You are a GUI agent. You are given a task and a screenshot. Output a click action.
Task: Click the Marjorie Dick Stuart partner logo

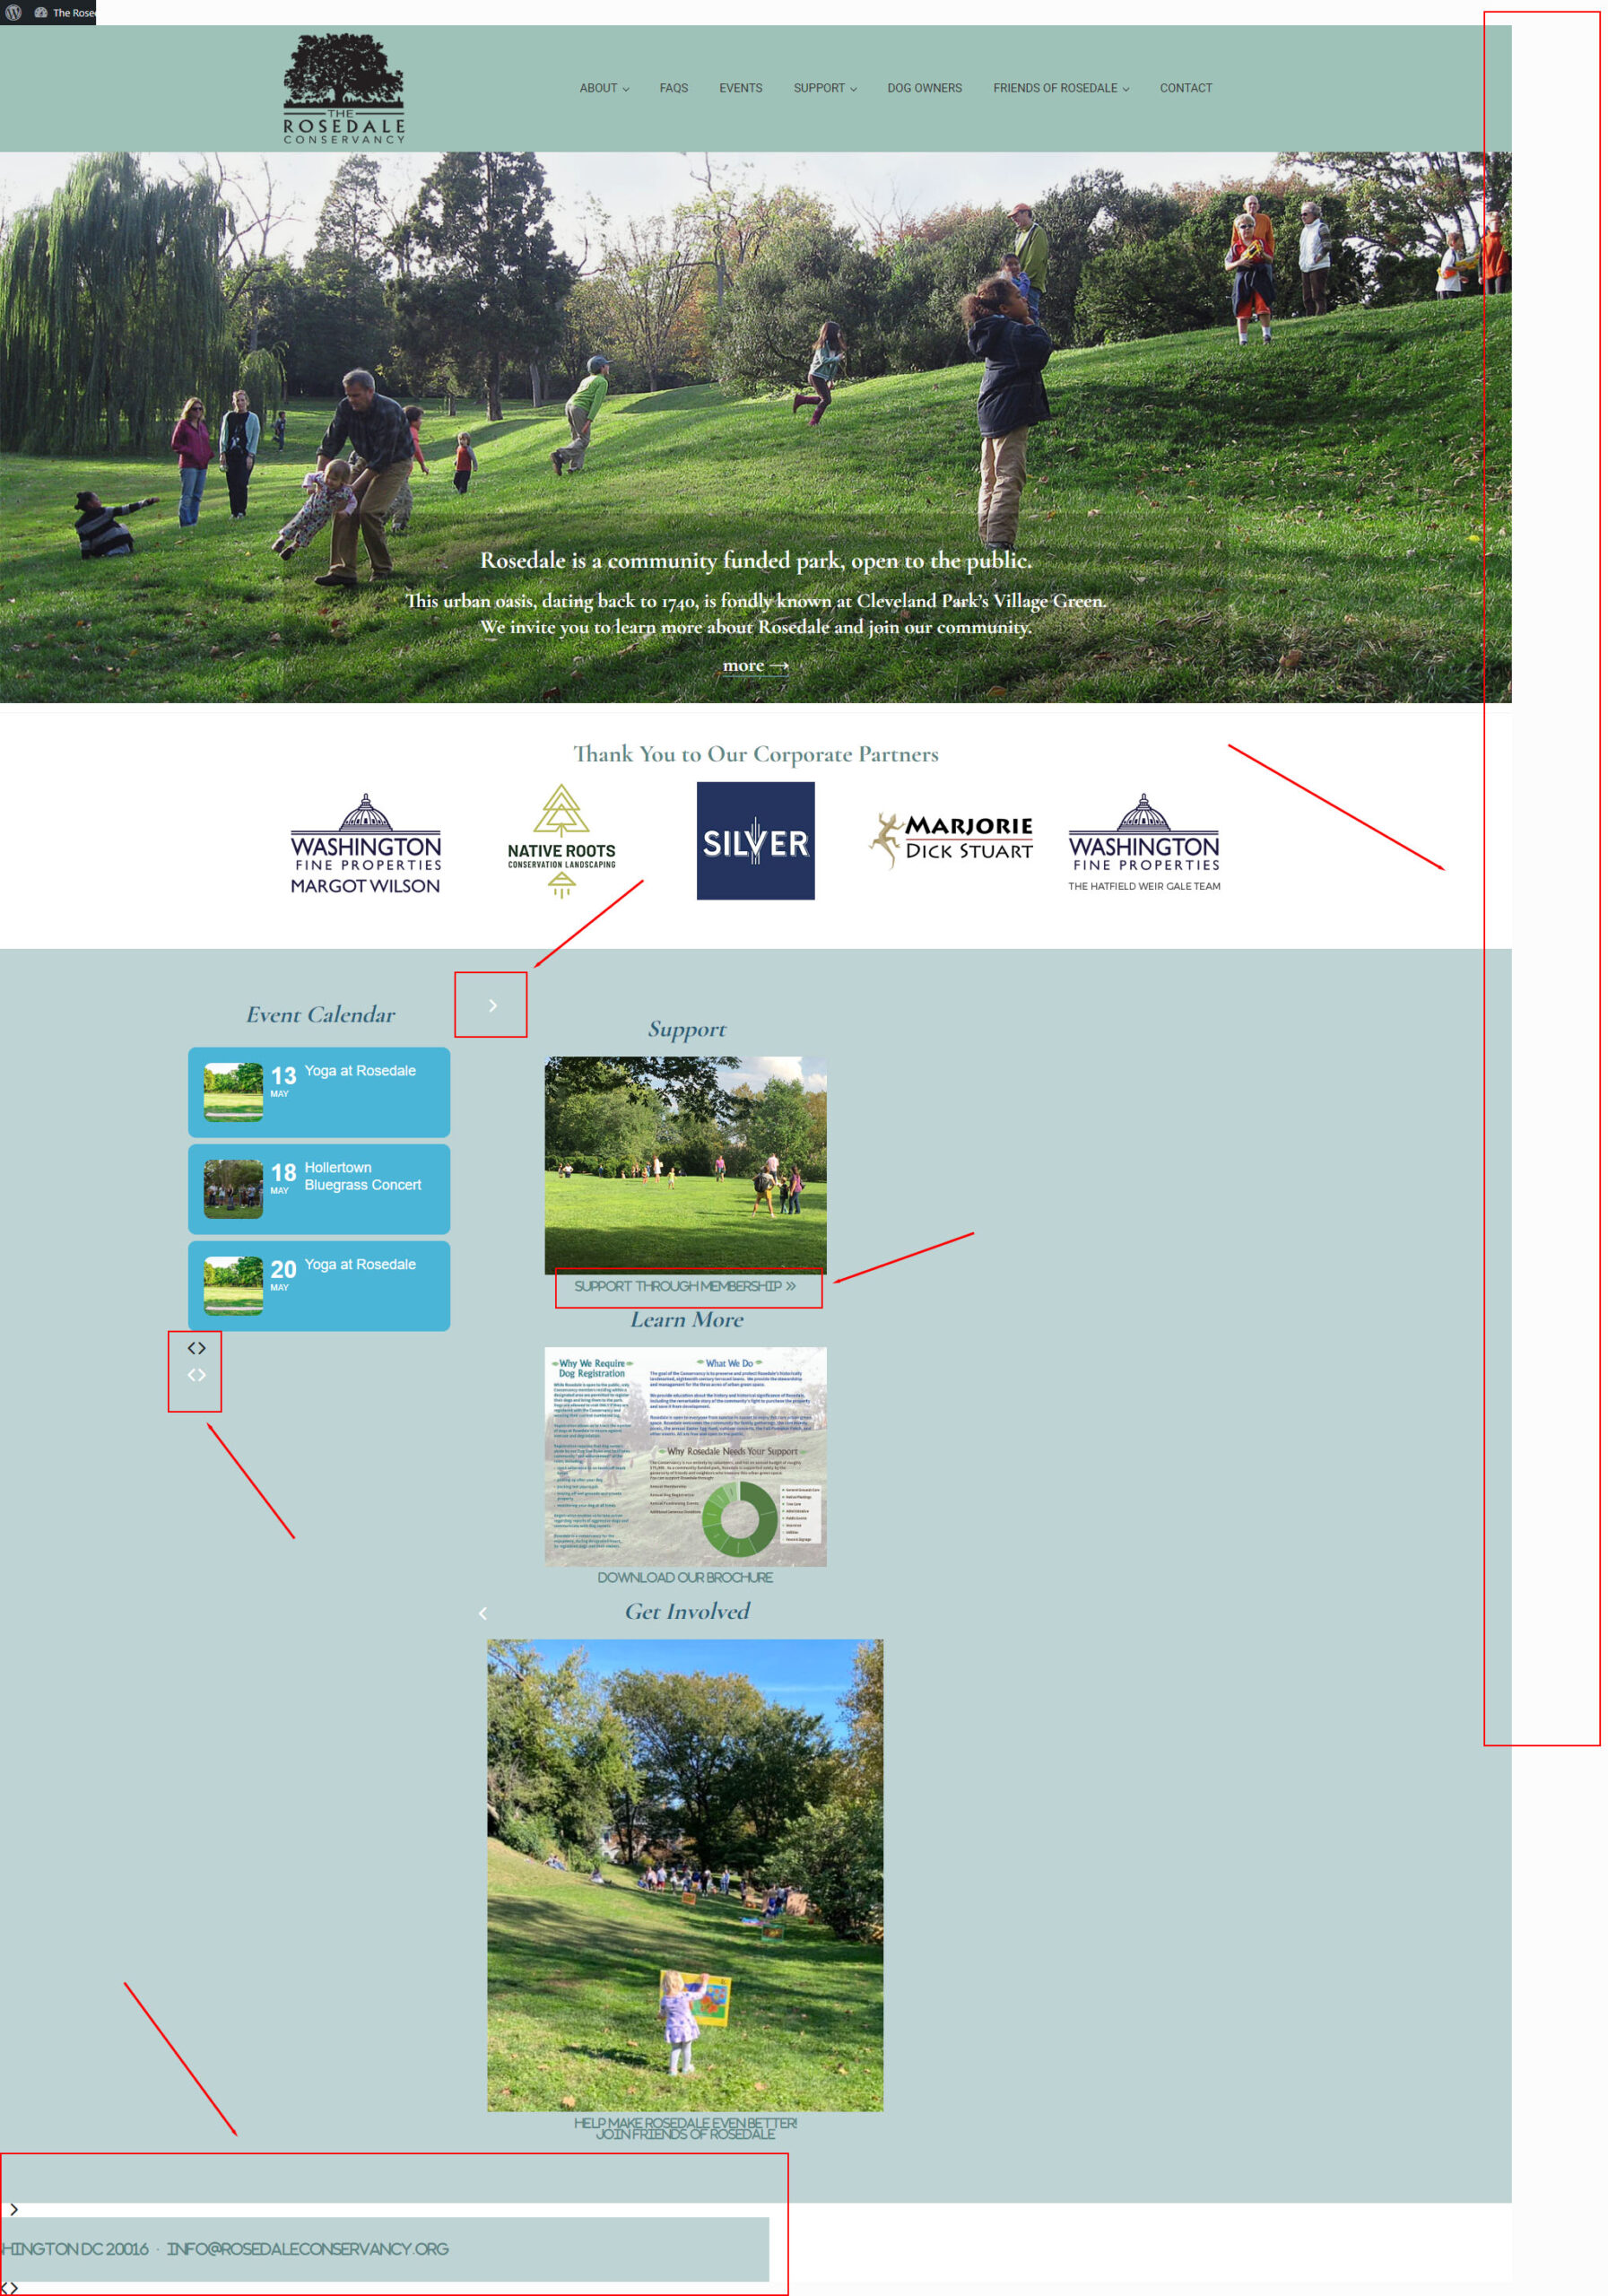951,840
